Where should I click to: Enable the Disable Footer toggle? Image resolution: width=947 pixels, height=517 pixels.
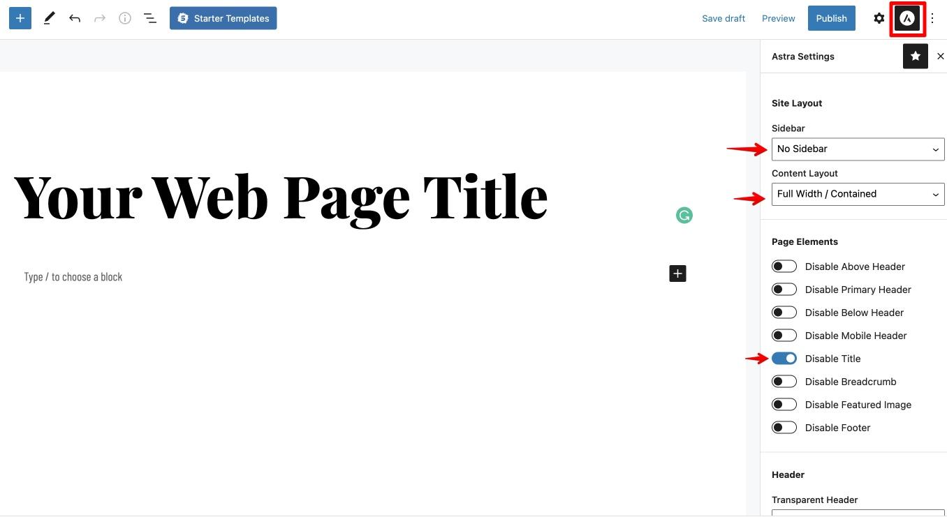coord(784,427)
